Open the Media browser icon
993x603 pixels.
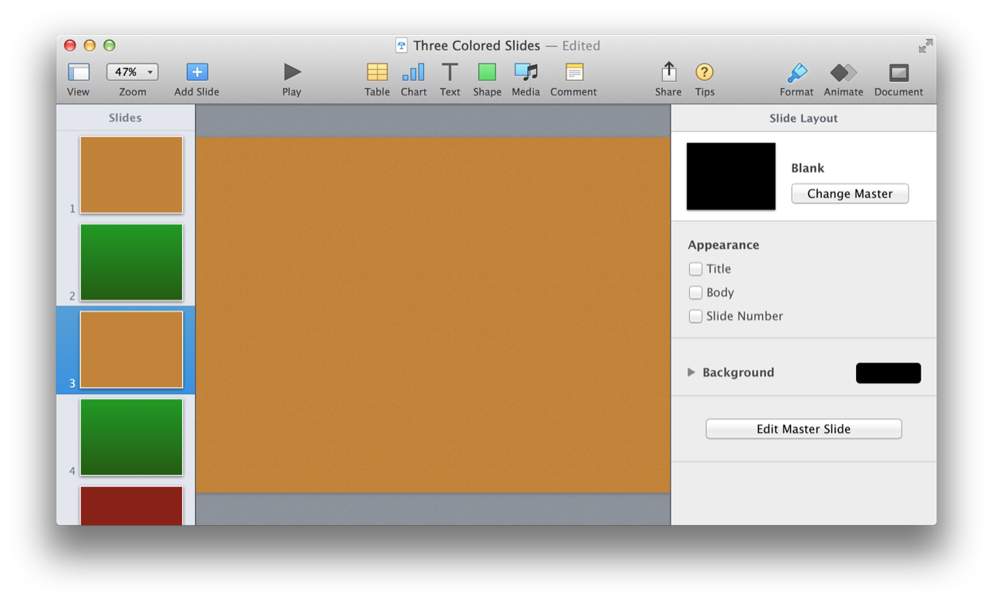[525, 72]
